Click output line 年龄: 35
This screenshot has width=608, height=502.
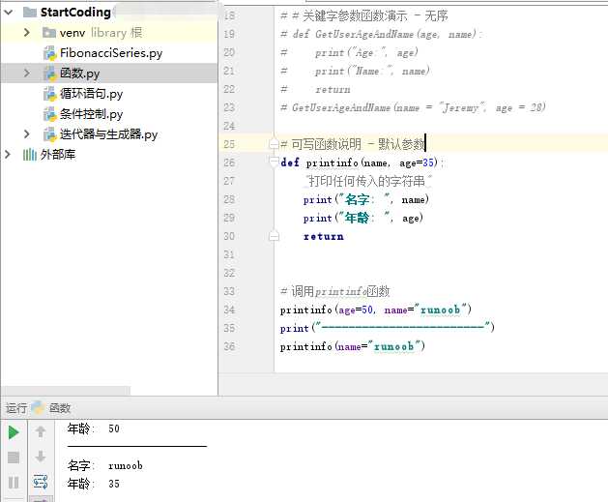[x=93, y=484]
